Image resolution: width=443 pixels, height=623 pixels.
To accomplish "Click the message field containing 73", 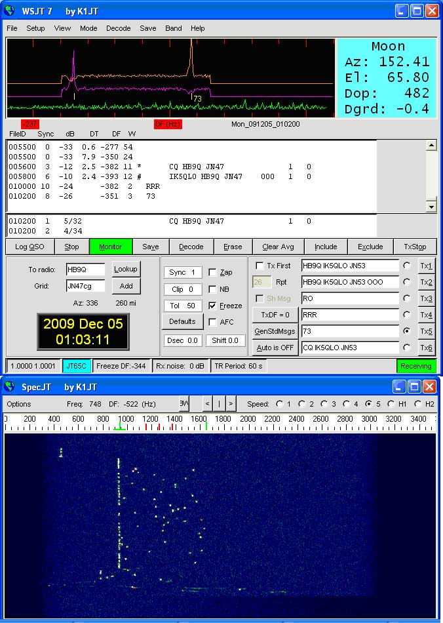I will tap(350, 331).
